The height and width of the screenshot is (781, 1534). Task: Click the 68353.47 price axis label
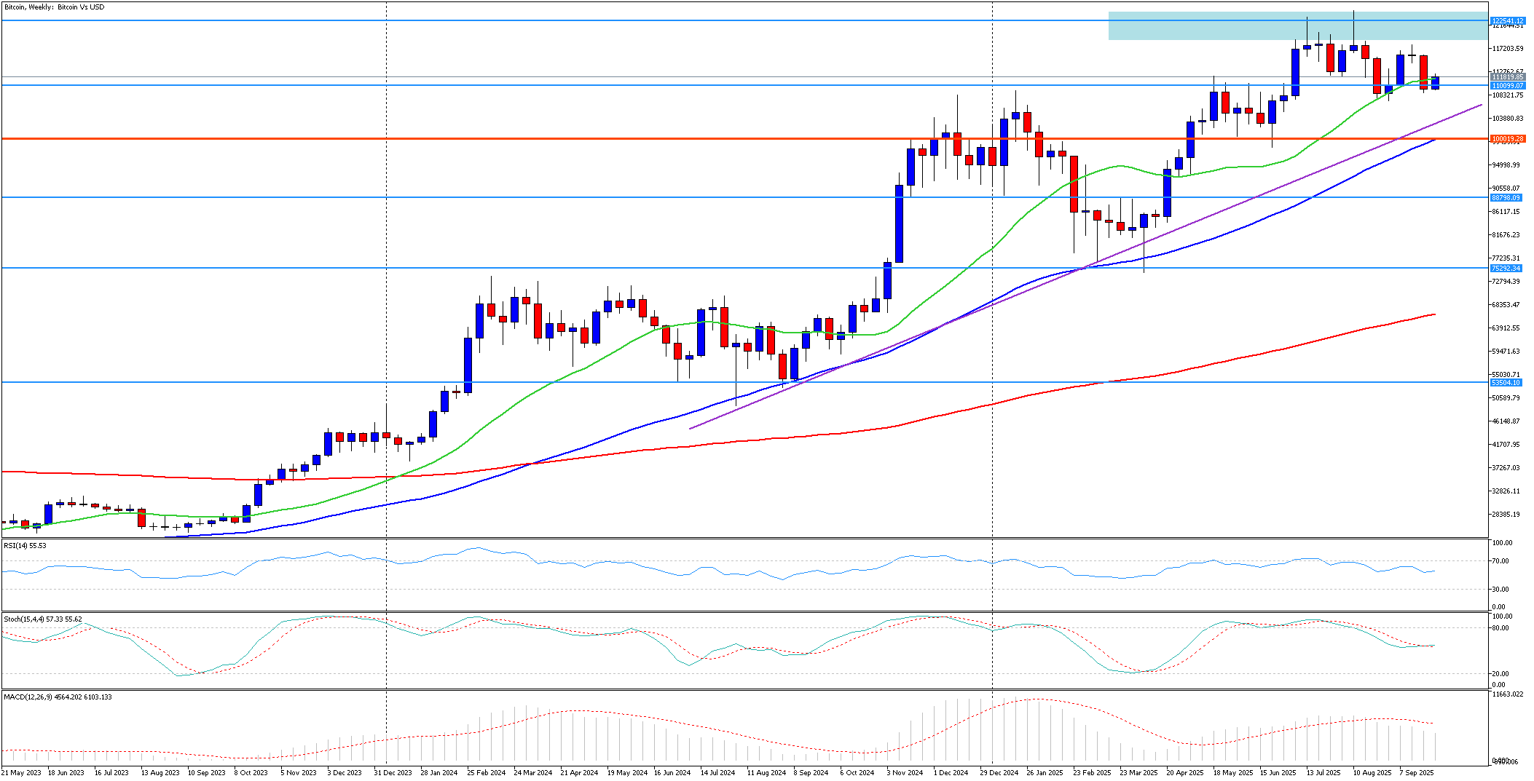[x=1506, y=305]
